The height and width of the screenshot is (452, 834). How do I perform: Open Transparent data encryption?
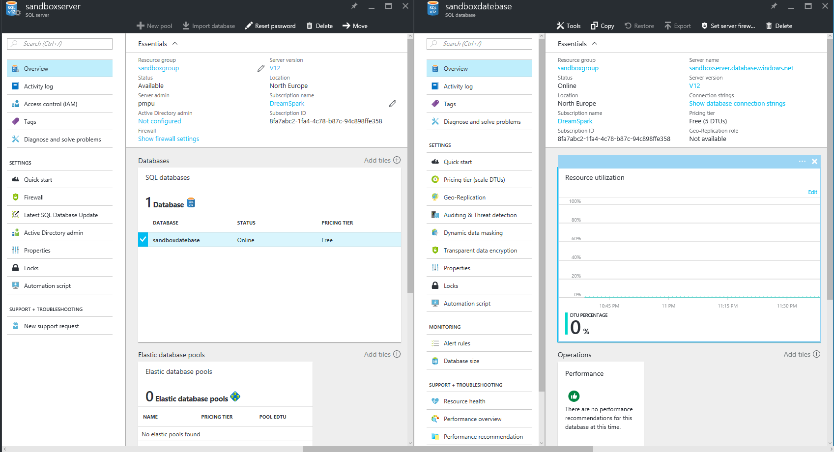479,251
